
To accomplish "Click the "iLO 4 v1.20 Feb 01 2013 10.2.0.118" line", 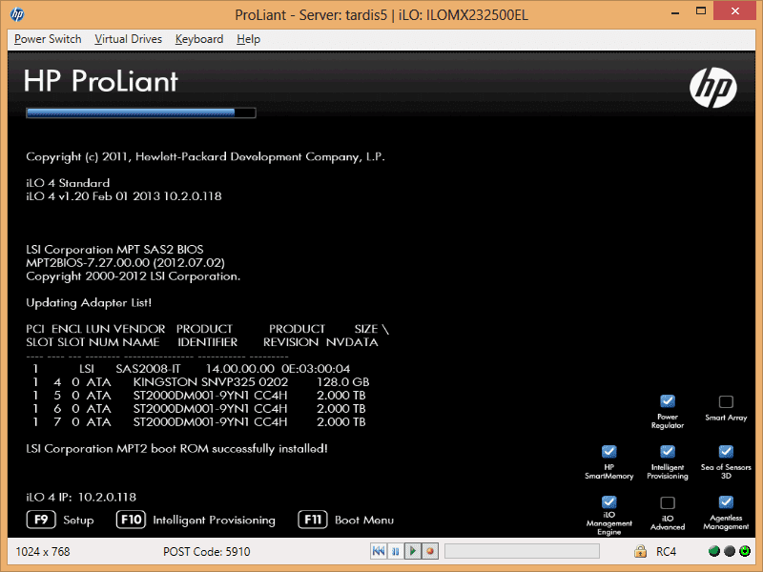I will click(124, 196).
